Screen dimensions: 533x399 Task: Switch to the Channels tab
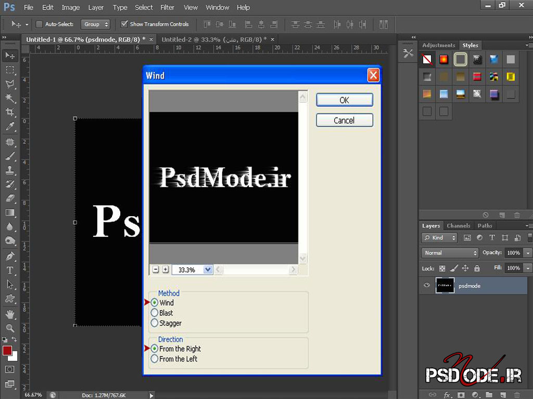(459, 225)
